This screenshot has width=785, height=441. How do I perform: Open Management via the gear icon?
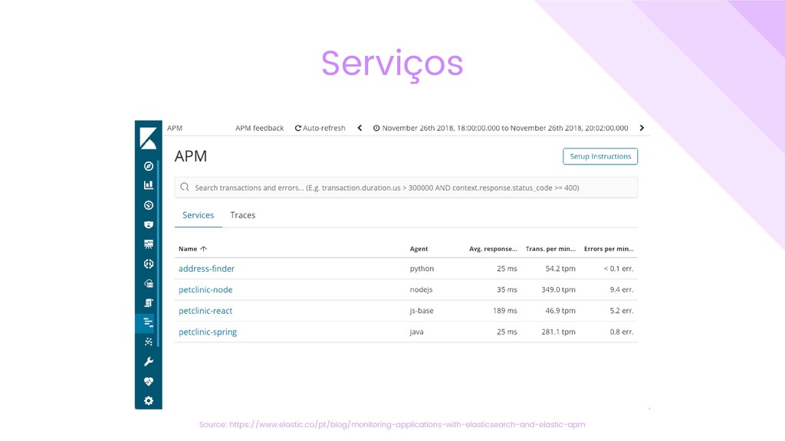(148, 400)
